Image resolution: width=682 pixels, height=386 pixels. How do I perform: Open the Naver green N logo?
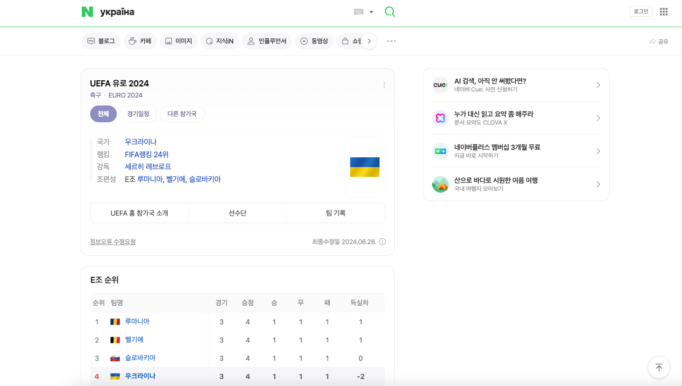click(87, 12)
